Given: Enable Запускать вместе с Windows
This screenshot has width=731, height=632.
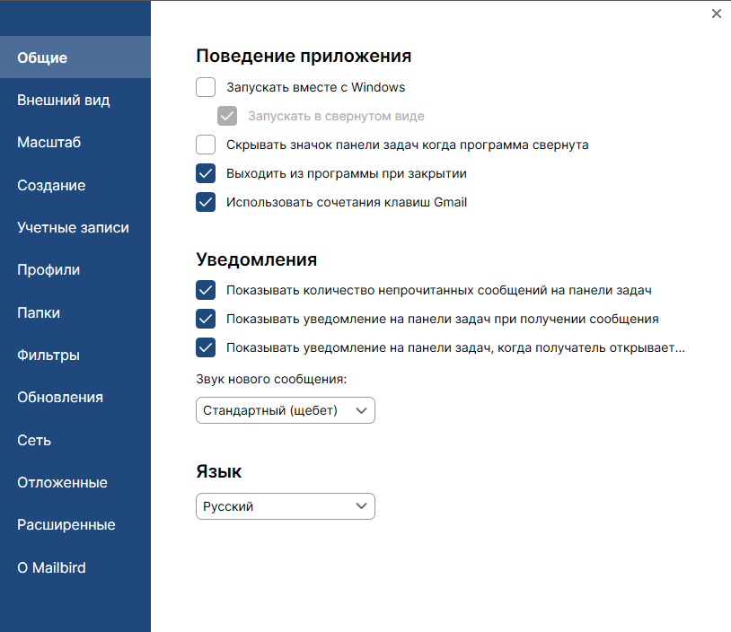Looking at the screenshot, I should click(x=206, y=87).
